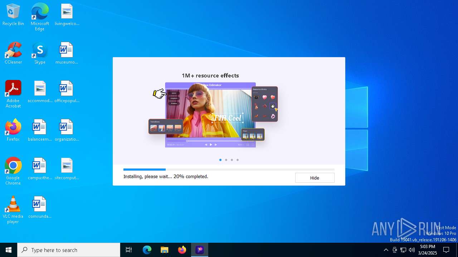
Task: Open the volume control tray icon
Action: point(412,250)
